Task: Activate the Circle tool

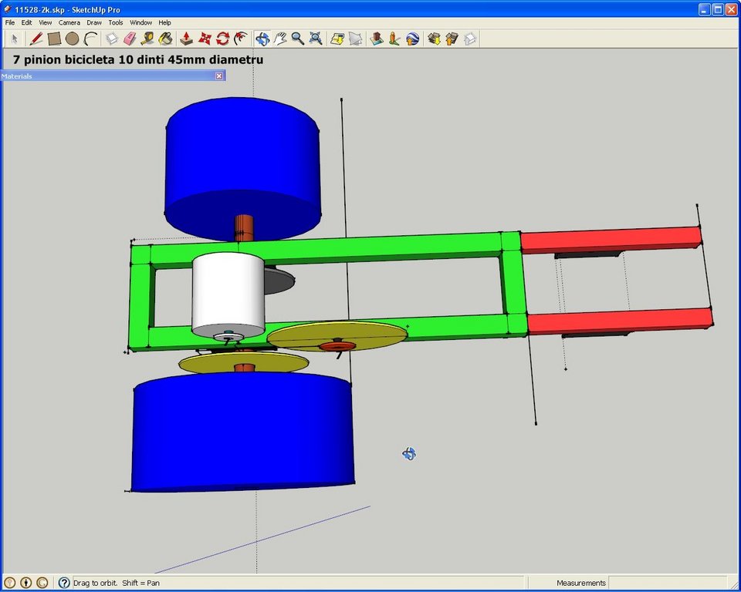Action: (72, 39)
